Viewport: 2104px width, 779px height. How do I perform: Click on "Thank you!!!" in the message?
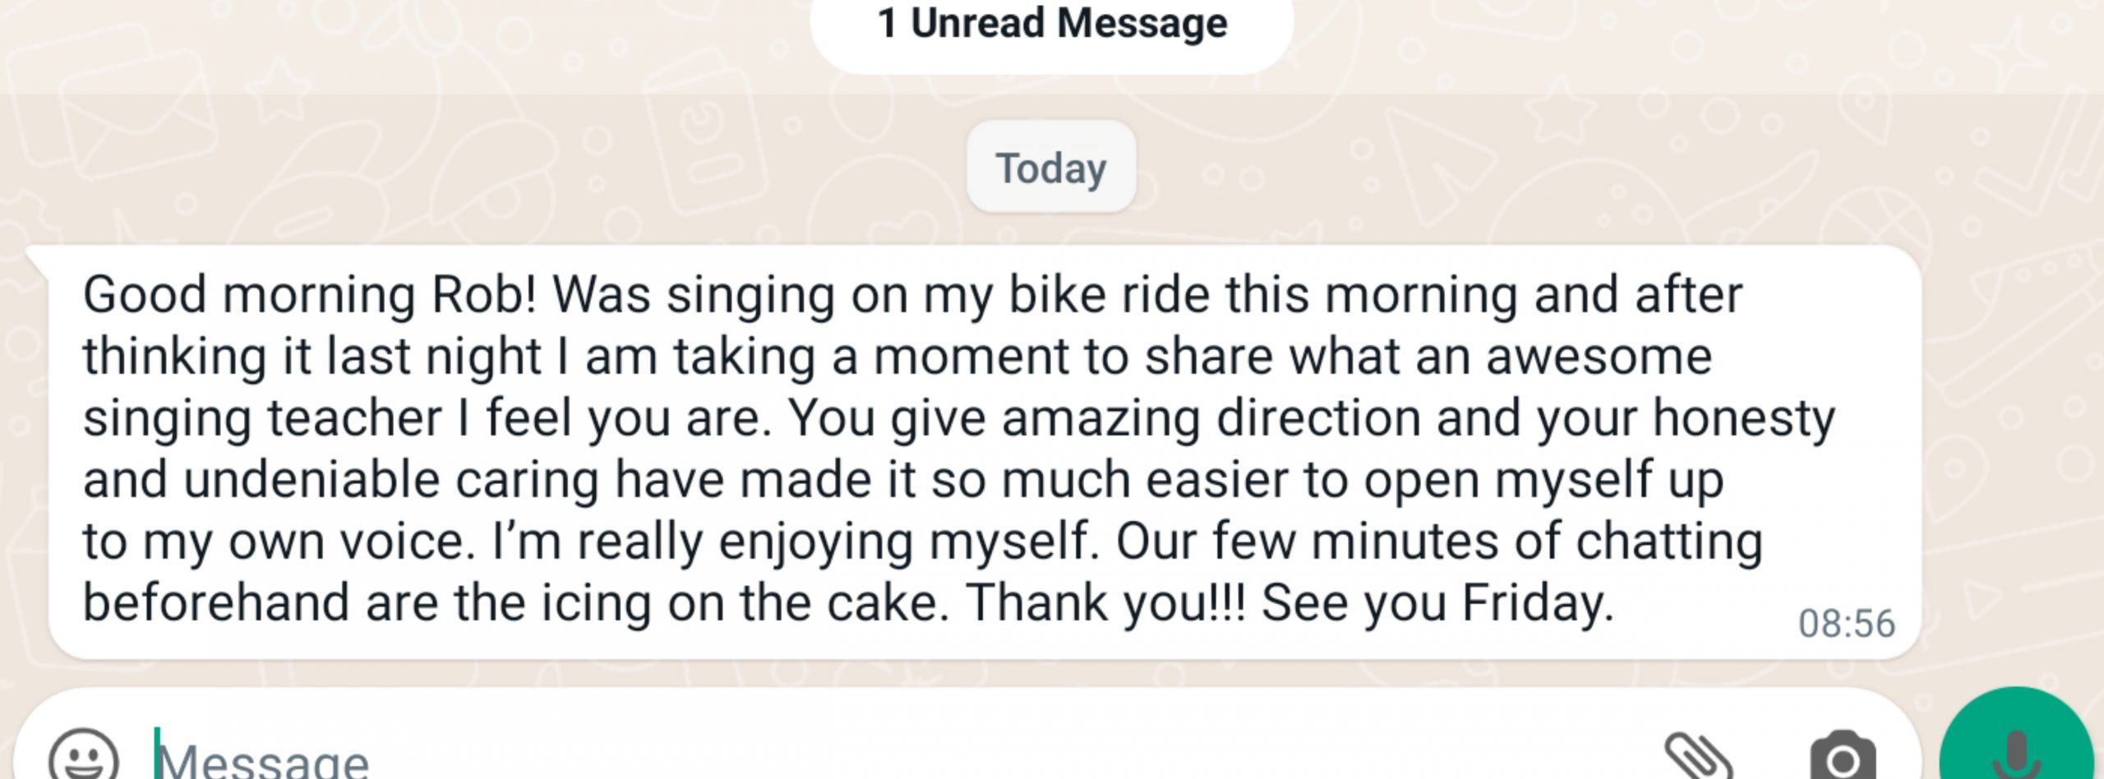[1105, 603]
